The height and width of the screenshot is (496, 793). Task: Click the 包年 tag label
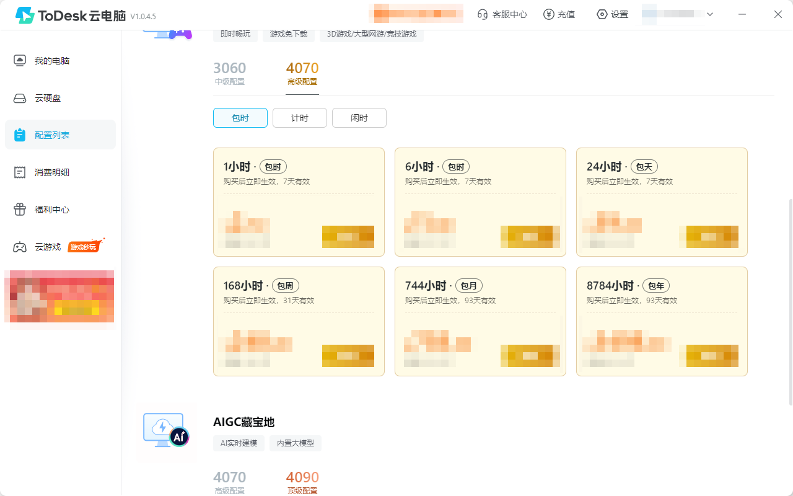coord(657,286)
